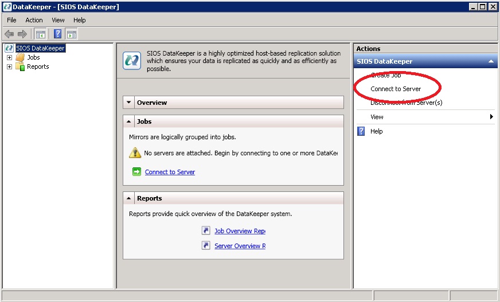Image resolution: width=500 pixels, height=302 pixels.
Task: Collapse the Reports section arrow
Action: [x=129, y=198]
